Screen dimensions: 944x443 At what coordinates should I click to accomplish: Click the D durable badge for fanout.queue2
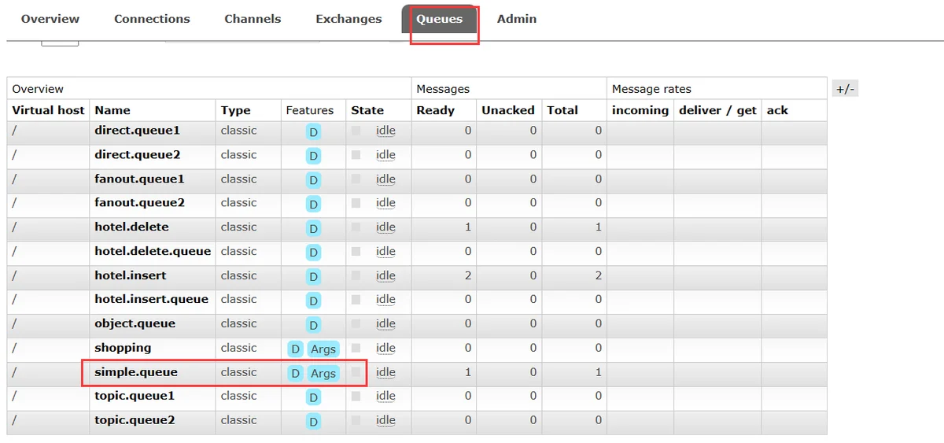(x=313, y=205)
